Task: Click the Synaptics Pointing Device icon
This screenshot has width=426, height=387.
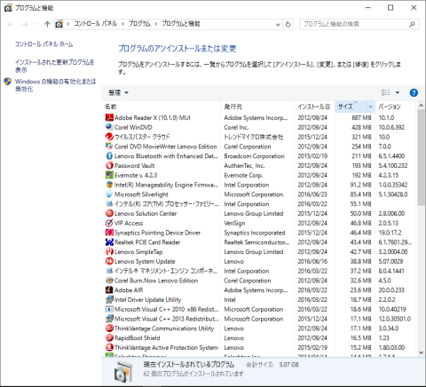Action: [109, 233]
